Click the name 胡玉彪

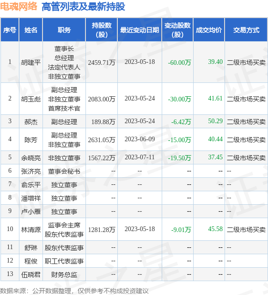tap(31, 99)
